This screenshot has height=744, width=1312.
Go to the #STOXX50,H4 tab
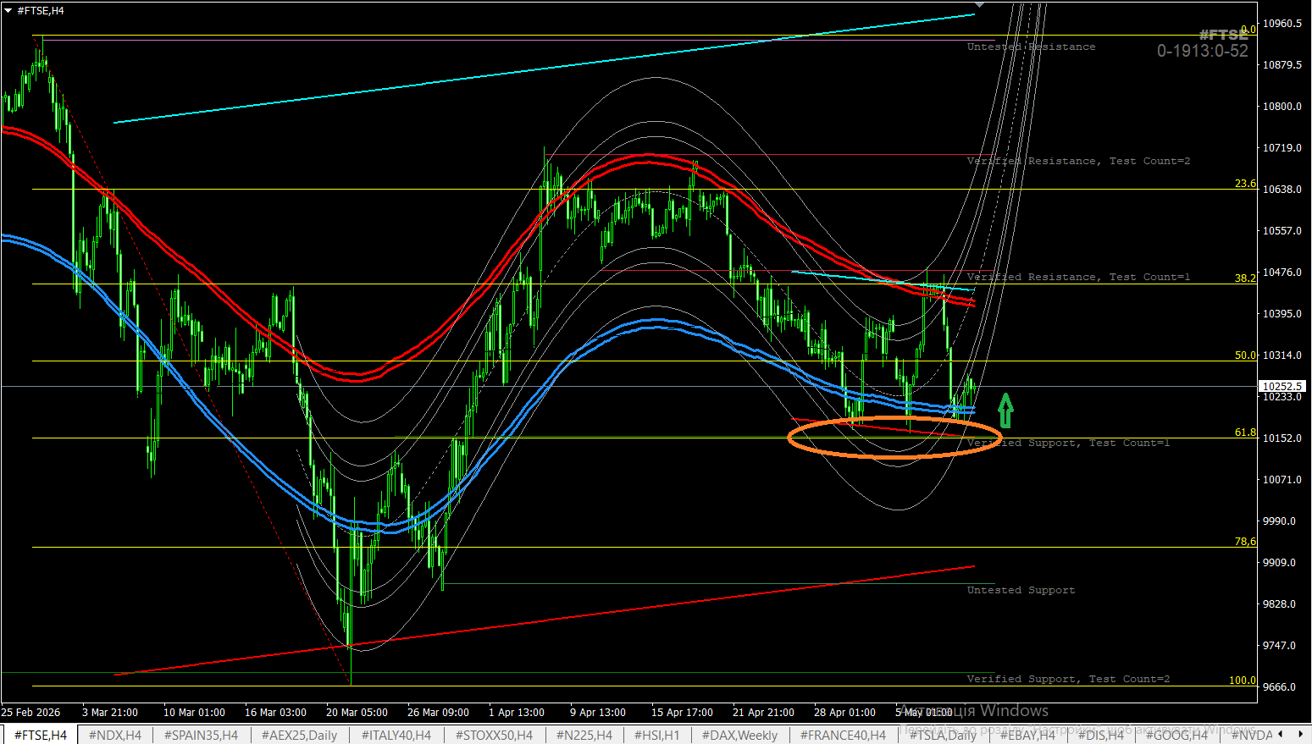(x=494, y=735)
